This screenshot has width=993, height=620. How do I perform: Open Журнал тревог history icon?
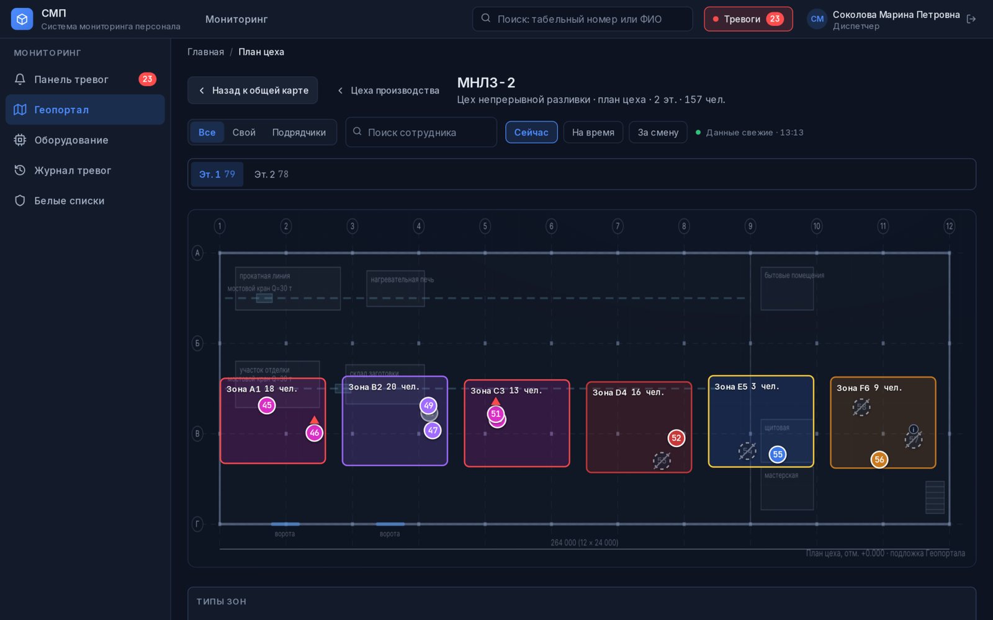(x=20, y=170)
